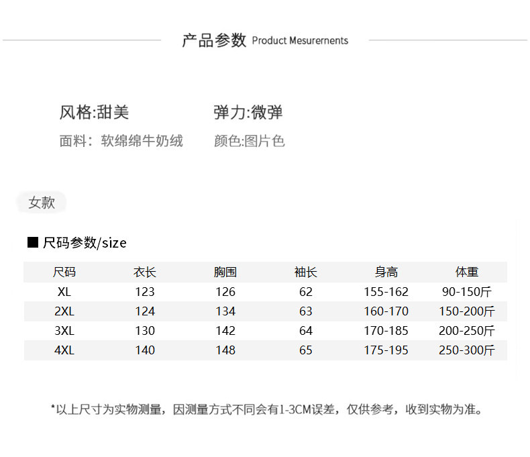Click height range 175-195
Screen dimensions: 530x457
click(x=386, y=350)
